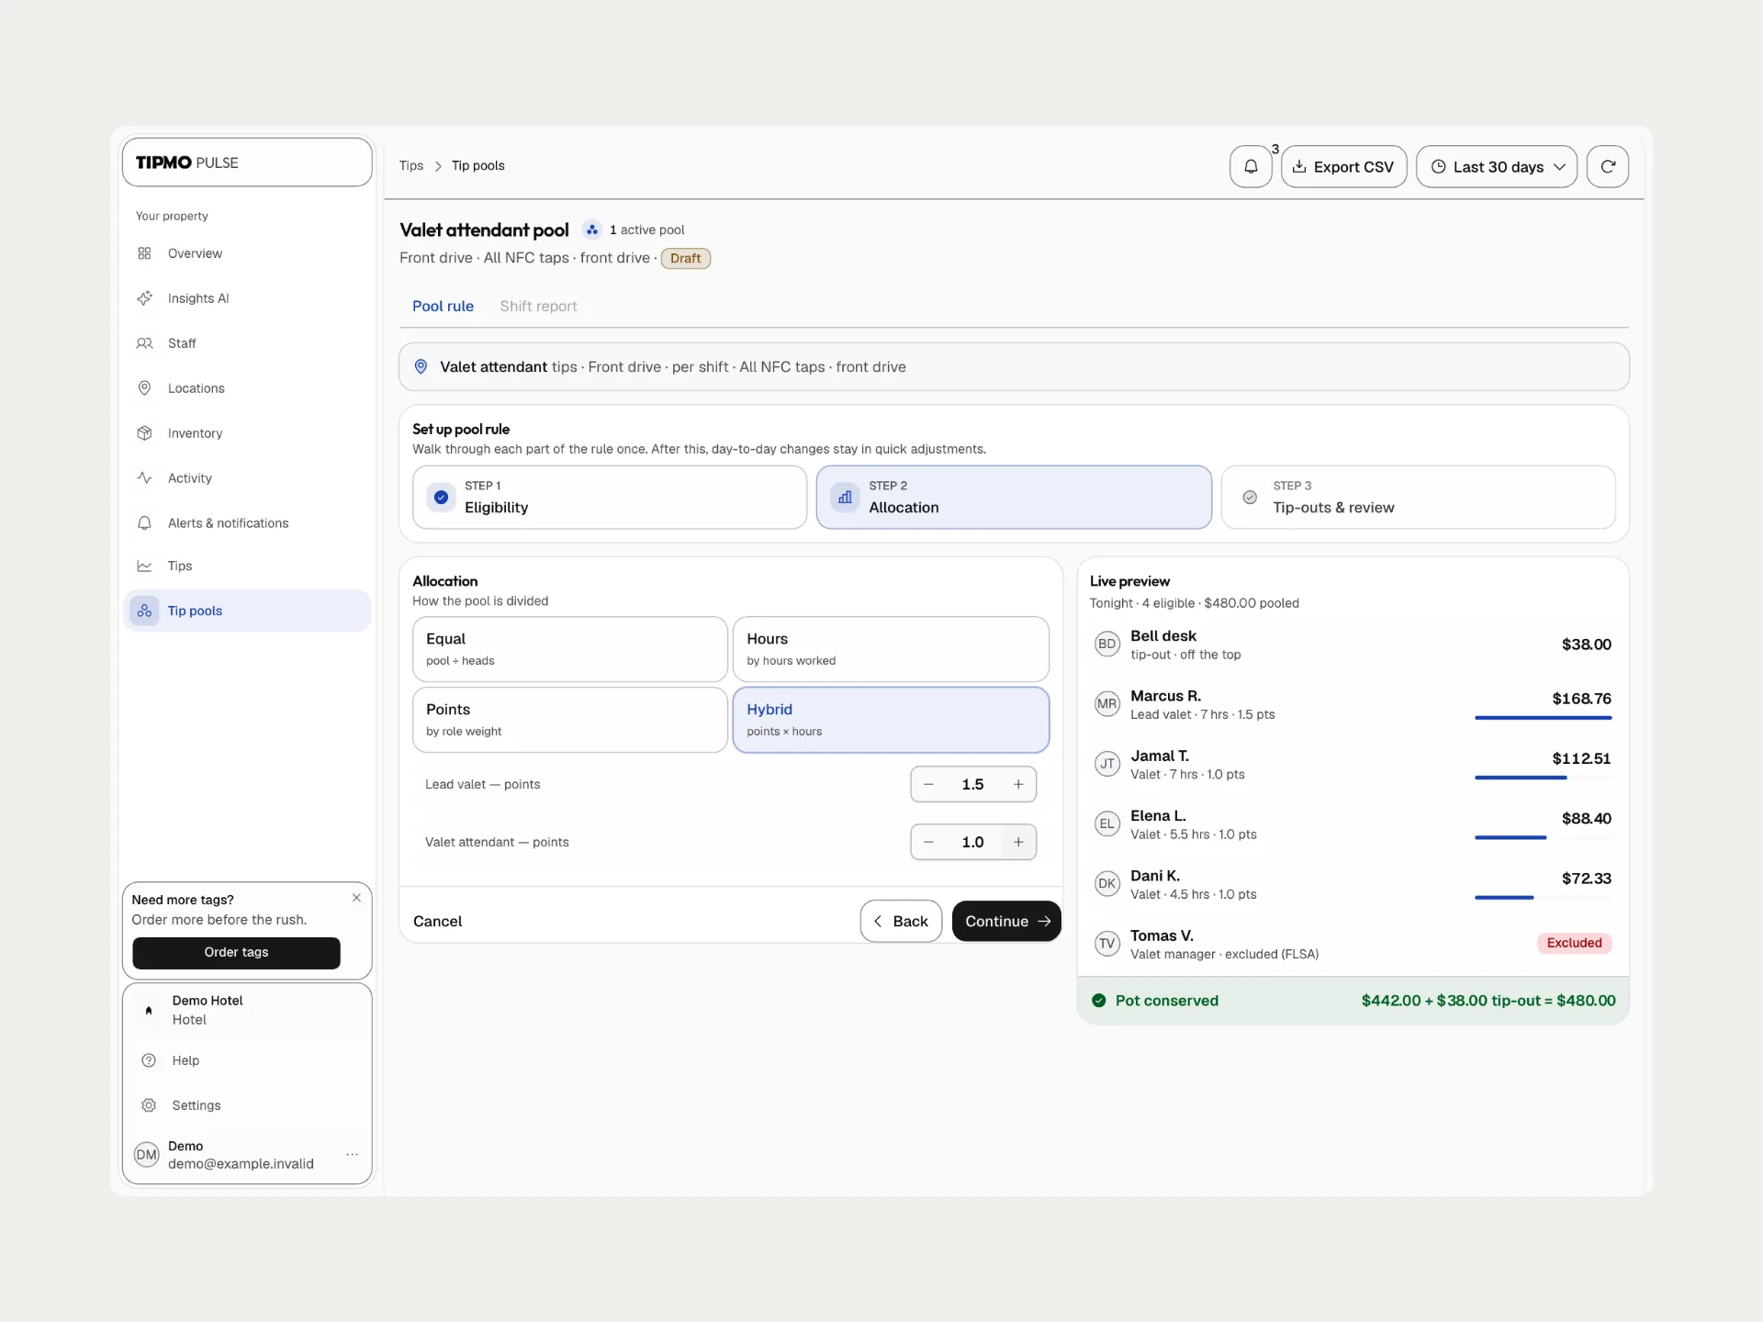Select Equal allocation method
Screen dimensions: 1763x1322
[x=570, y=649]
